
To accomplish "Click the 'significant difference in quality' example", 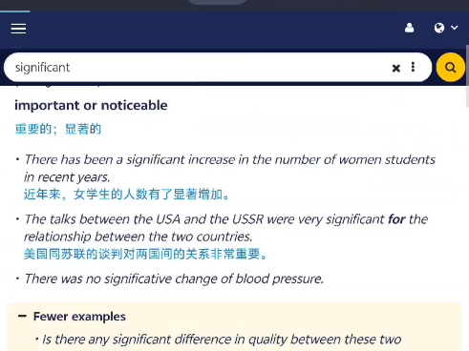I will tap(222, 340).
